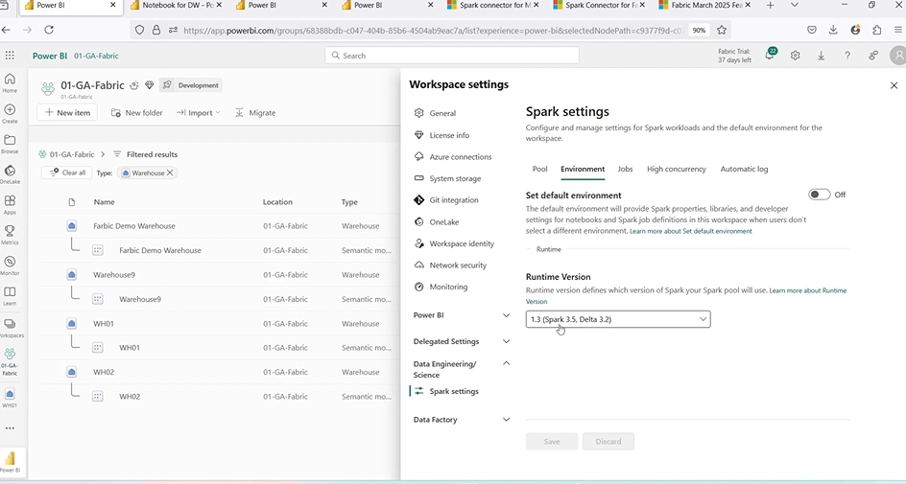The image size is (906, 484).
Task: Open License info settings
Action: point(449,135)
